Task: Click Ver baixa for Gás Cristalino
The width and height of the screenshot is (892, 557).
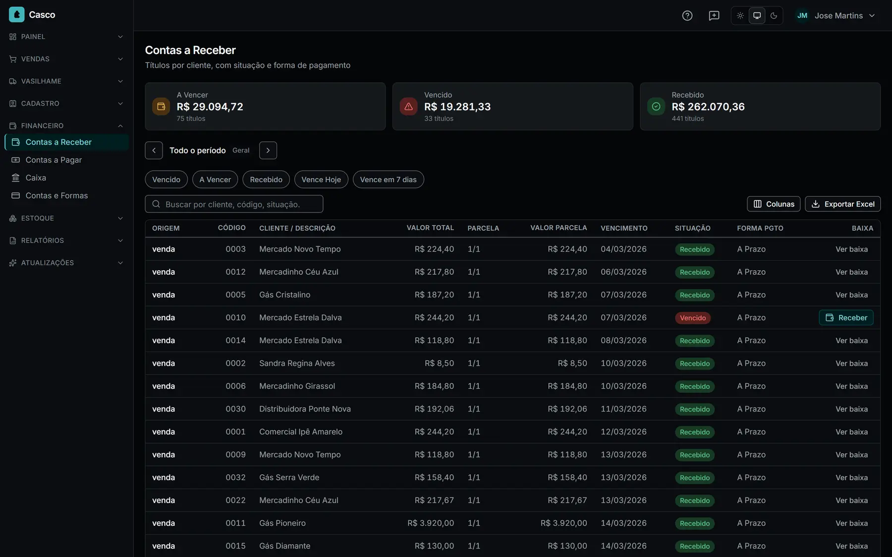Action: pyautogui.click(x=852, y=295)
